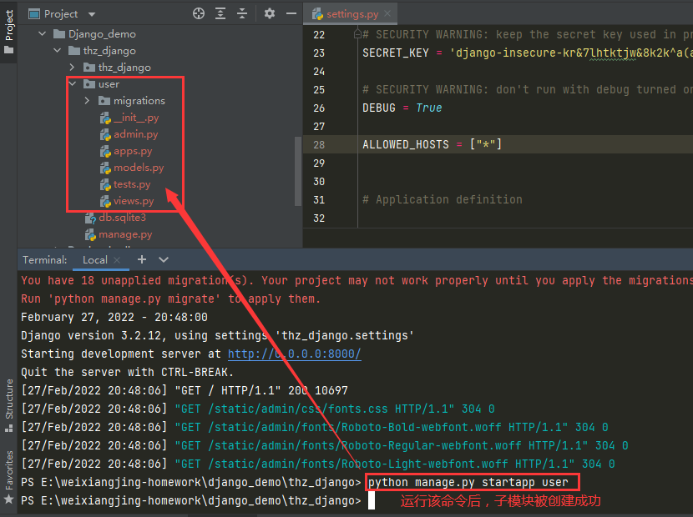Click the terminal prompt input at bottom

(x=372, y=500)
